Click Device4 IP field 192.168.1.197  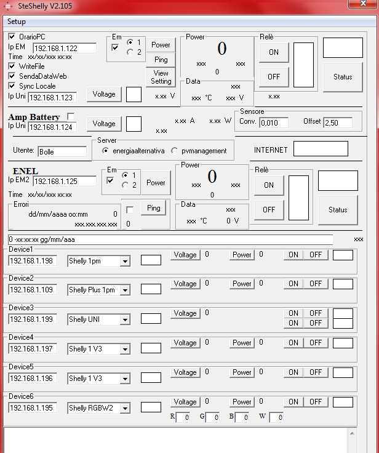click(33, 349)
